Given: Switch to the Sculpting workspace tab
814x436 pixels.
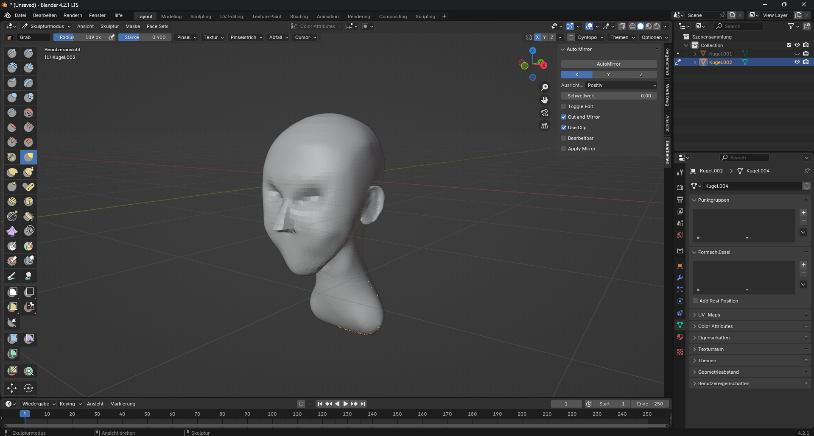Looking at the screenshot, I should pos(201,17).
